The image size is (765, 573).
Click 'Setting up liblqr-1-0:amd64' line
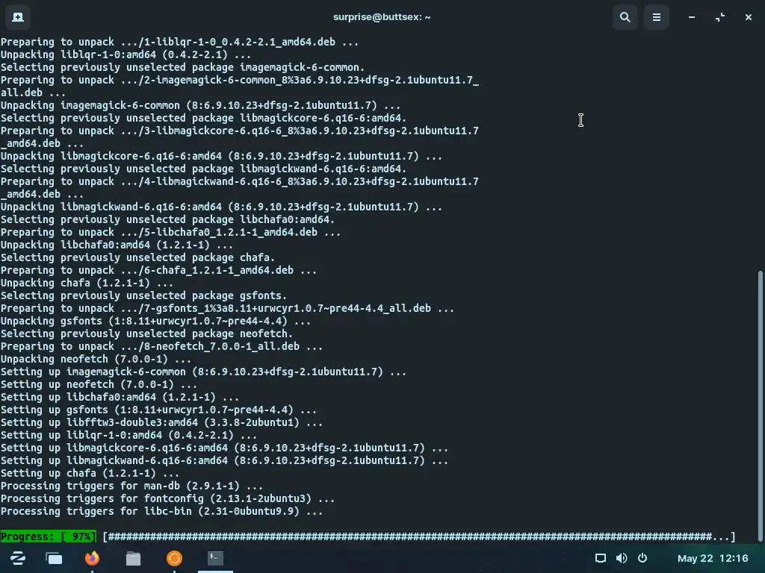point(128,435)
